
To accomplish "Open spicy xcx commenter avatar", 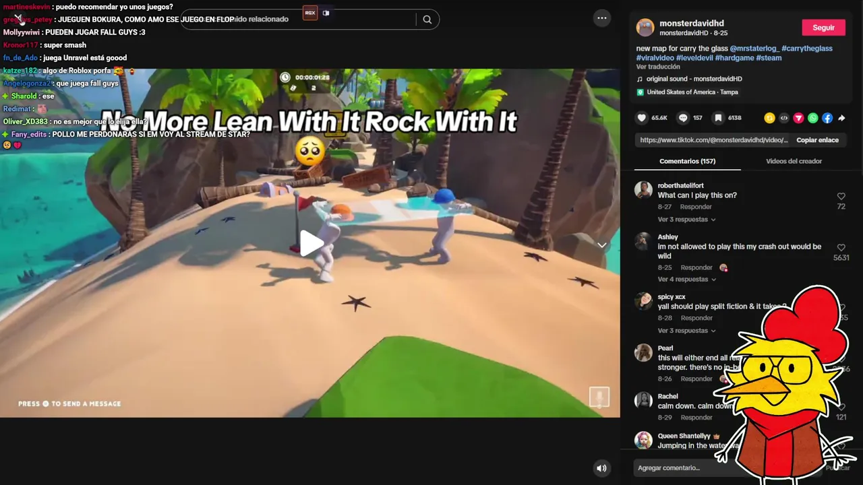I will pos(643,300).
